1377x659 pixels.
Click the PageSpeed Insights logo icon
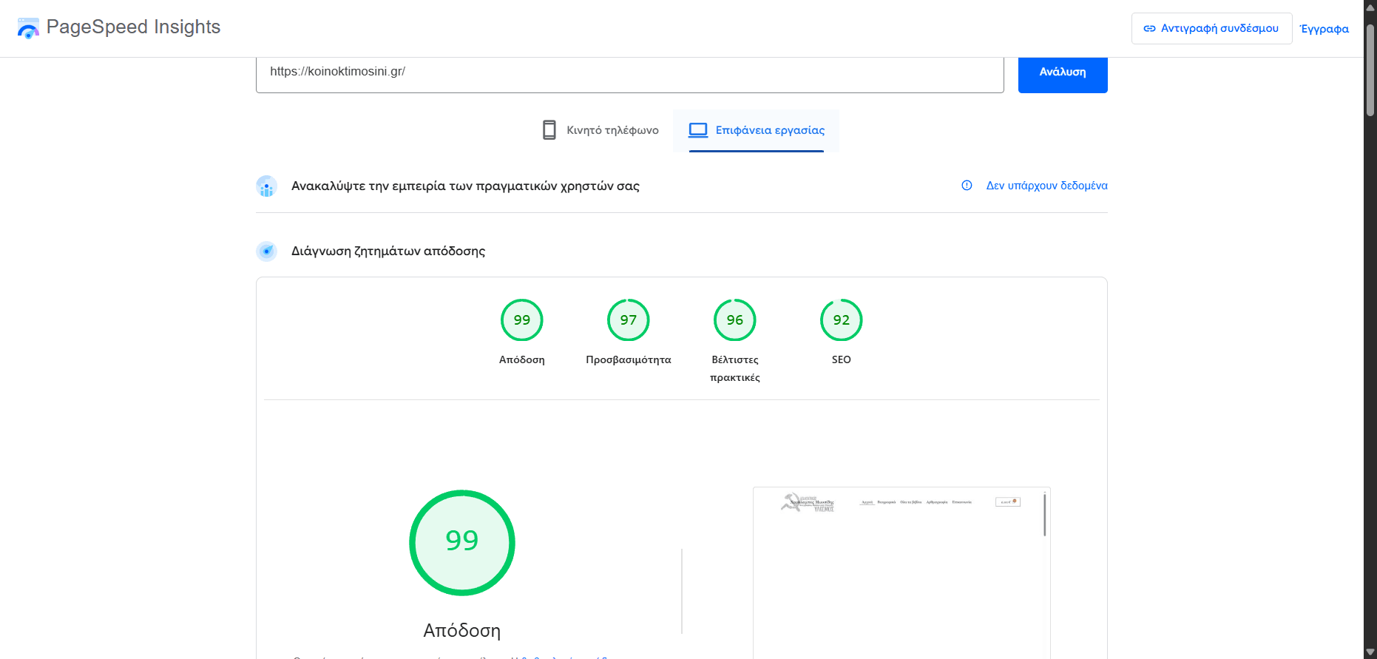[x=28, y=28]
